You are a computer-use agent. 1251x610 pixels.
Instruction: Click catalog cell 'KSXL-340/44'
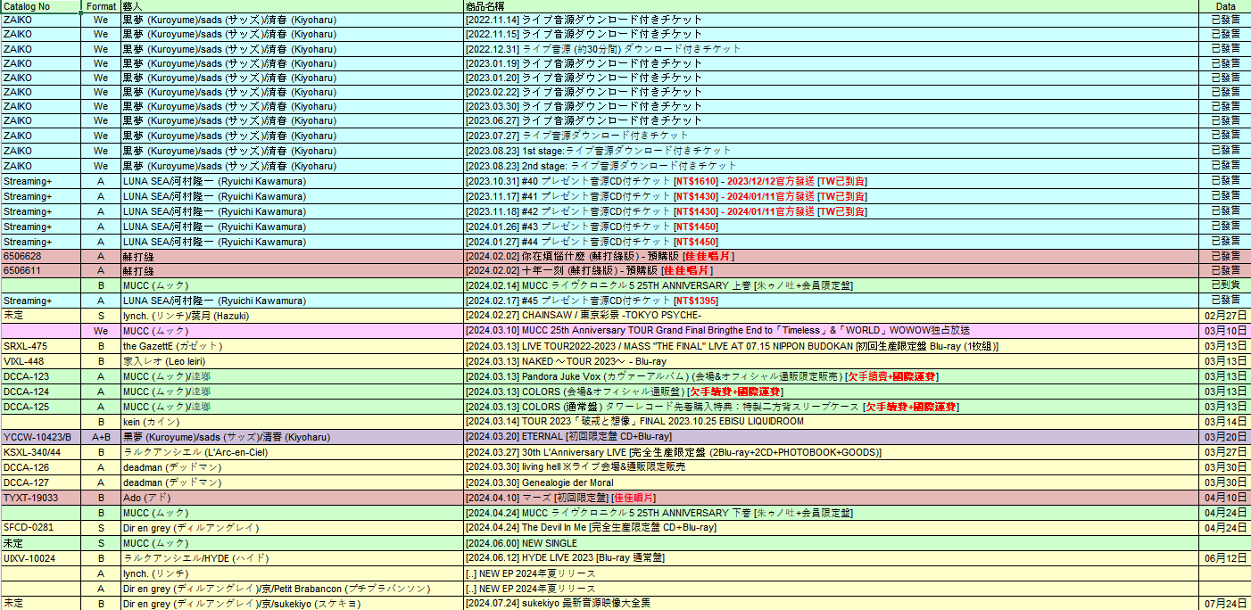pos(41,452)
